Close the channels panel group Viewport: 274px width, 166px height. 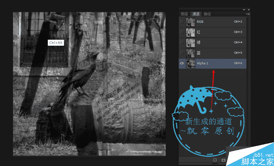point(249,10)
